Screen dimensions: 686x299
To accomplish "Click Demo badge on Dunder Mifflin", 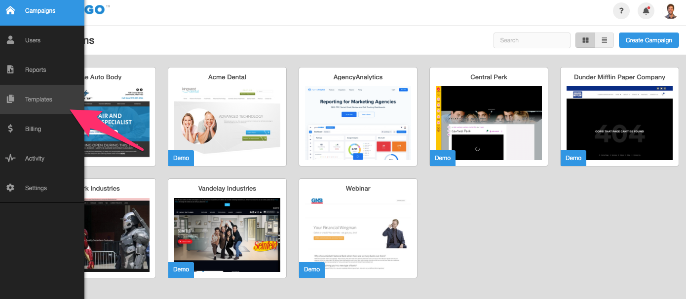I will point(573,158).
